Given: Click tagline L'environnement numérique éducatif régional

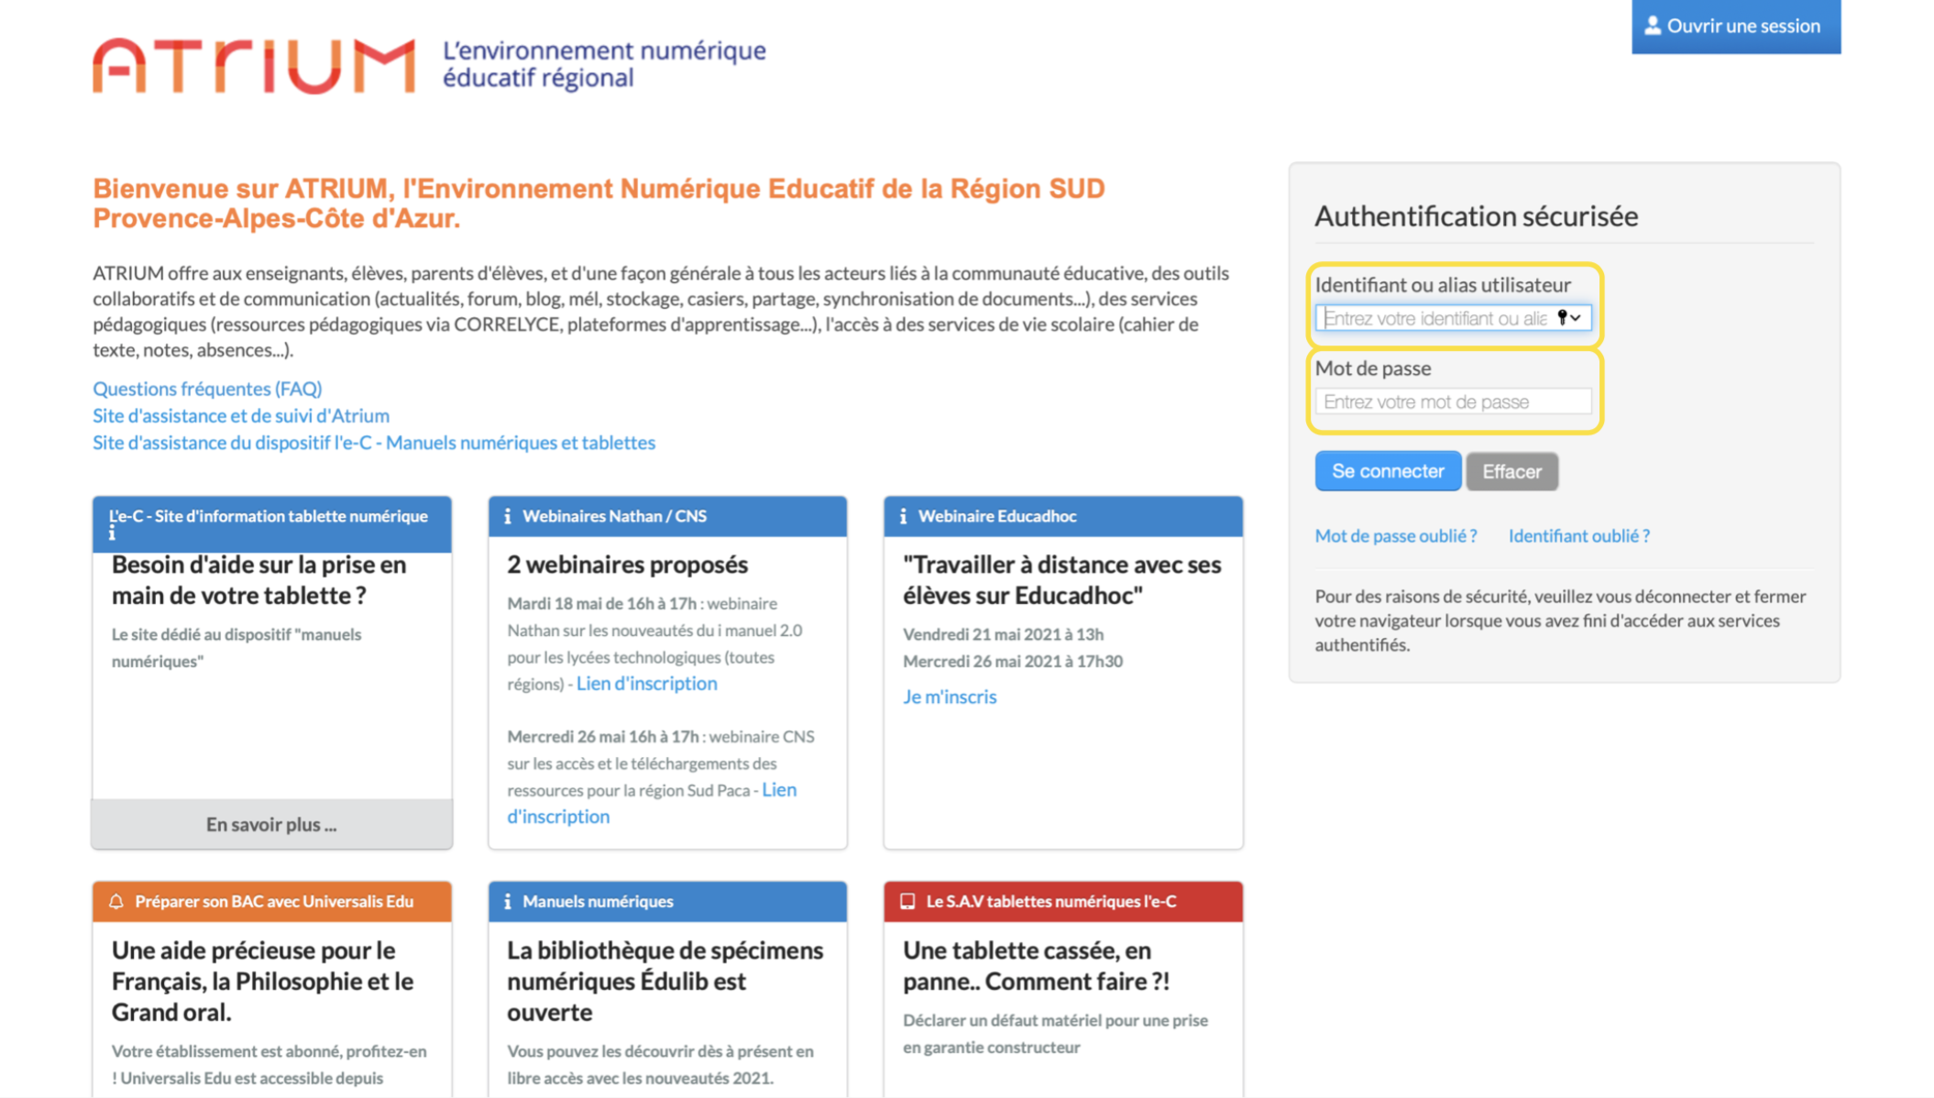Looking at the screenshot, I should (604, 64).
